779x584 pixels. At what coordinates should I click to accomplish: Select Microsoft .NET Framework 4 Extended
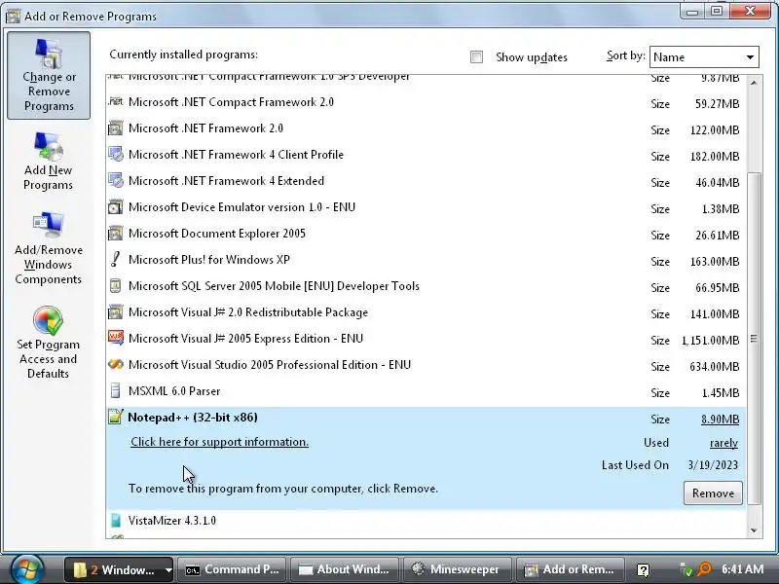pyautogui.click(x=426, y=181)
